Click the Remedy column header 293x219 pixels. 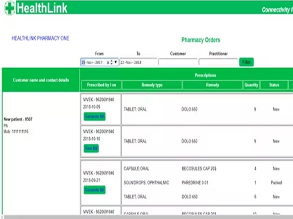[x=212, y=85]
